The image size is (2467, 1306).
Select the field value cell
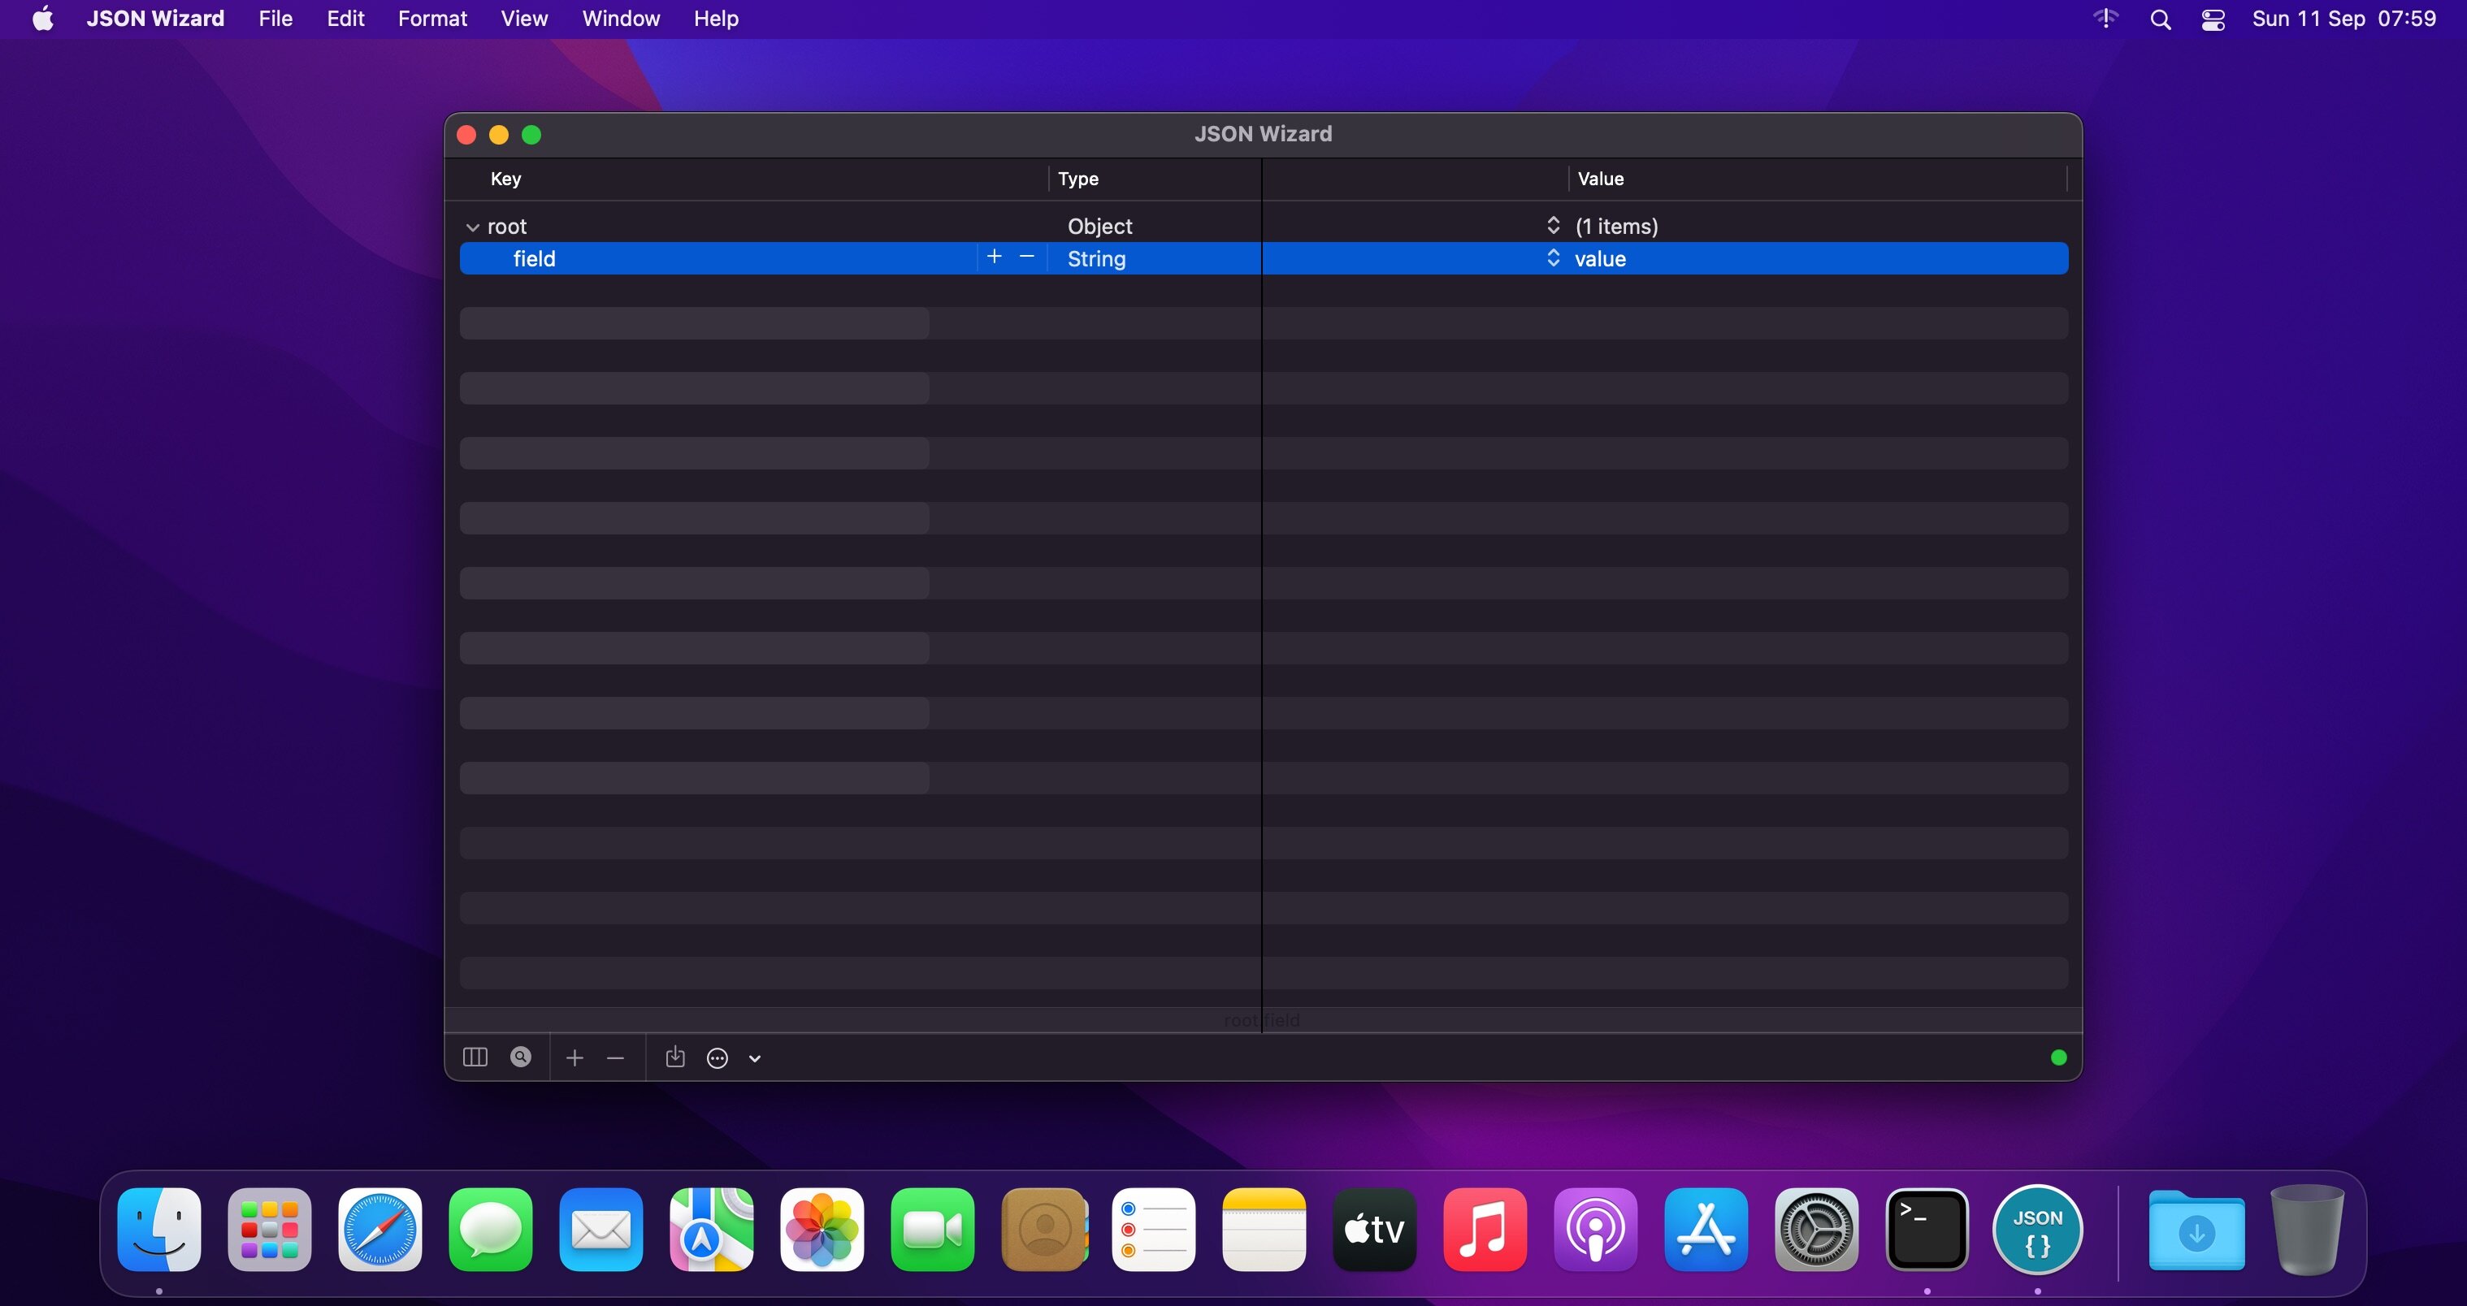point(1600,258)
